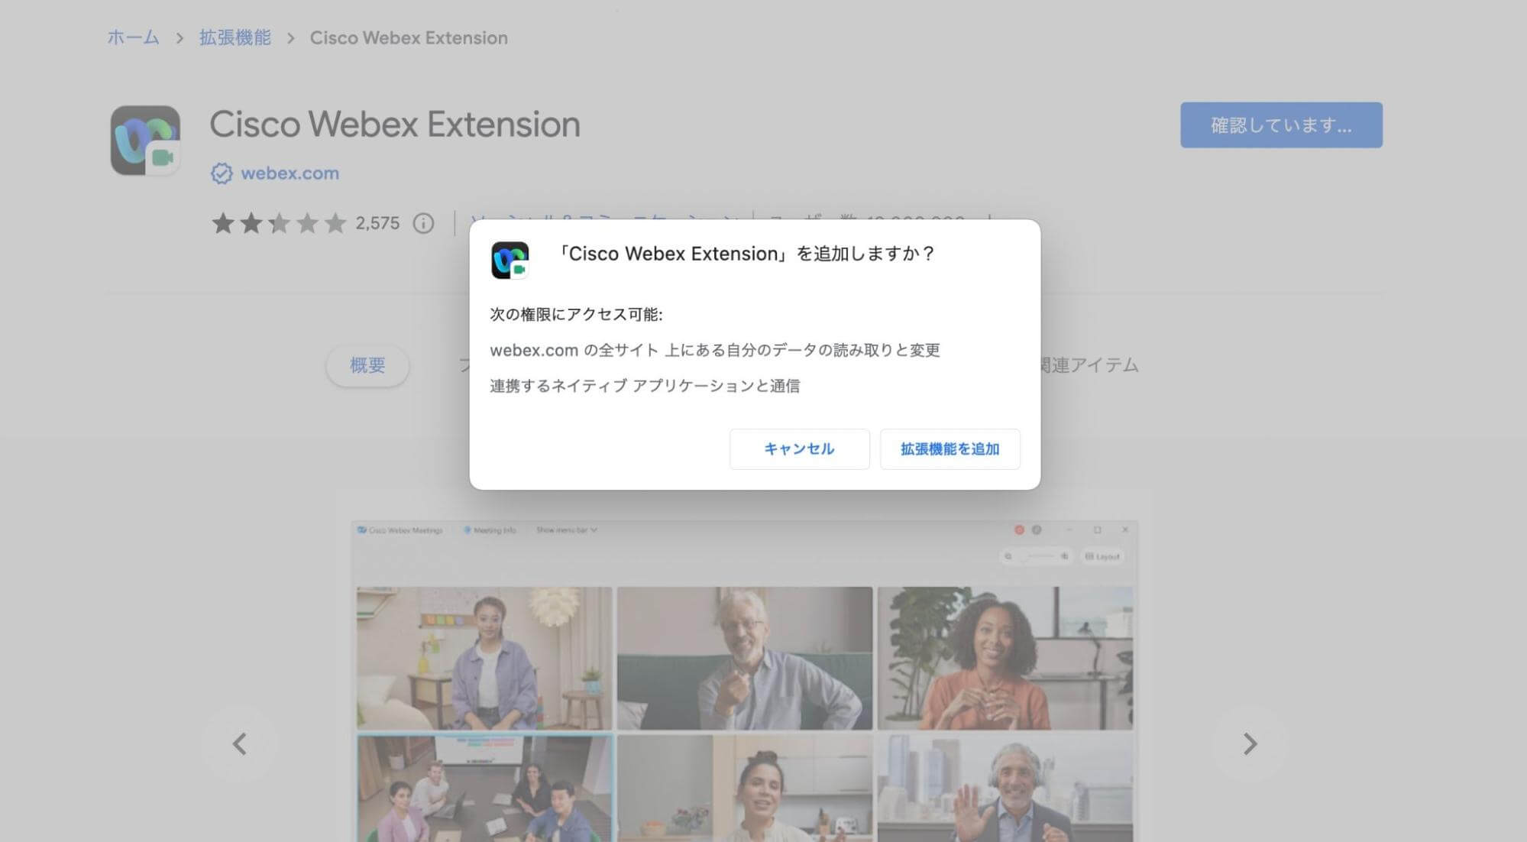Select the 概要 tab
The width and height of the screenshot is (1527, 842).
coord(367,365)
